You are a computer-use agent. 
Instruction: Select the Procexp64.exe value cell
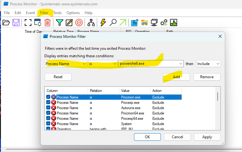click(132, 119)
